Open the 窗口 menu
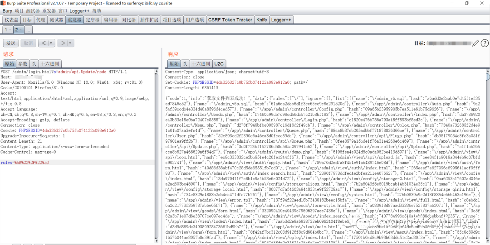 point(63,11)
